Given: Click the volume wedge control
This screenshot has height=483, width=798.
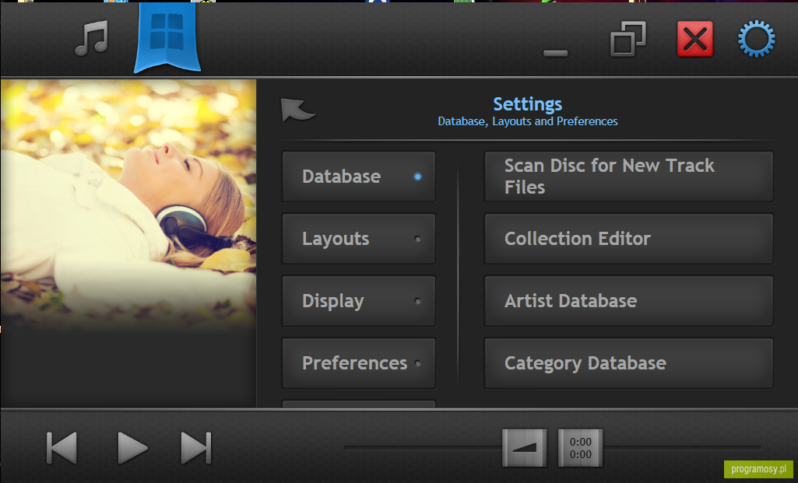Looking at the screenshot, I should (525, 448).
